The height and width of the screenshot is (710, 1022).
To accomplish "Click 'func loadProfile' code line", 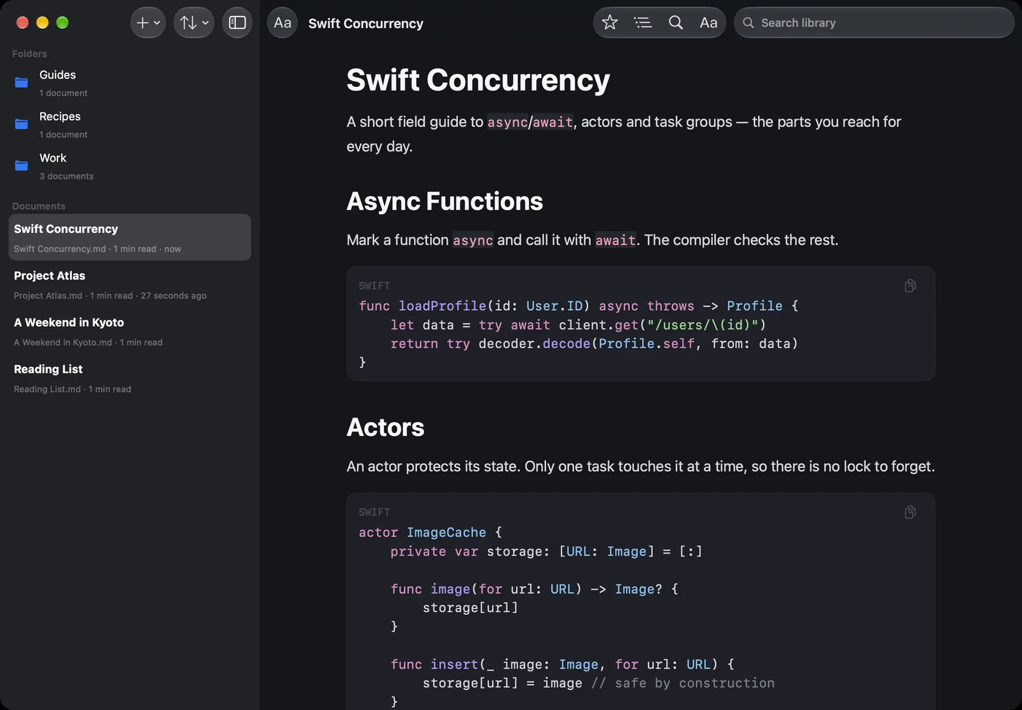I will (578, 306).
